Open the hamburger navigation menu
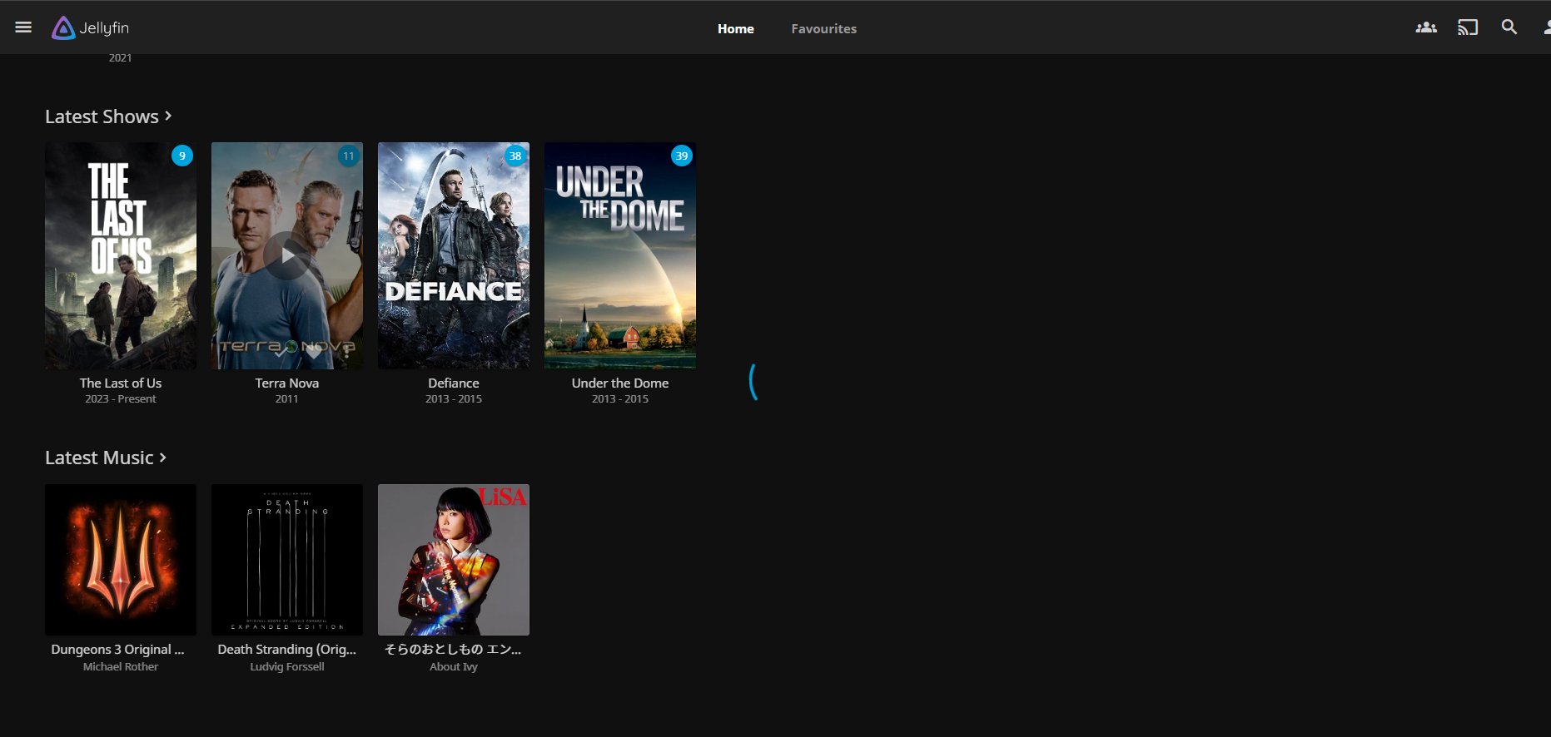The height and width of the screenshot is (737, 1551). coord(23,27)
